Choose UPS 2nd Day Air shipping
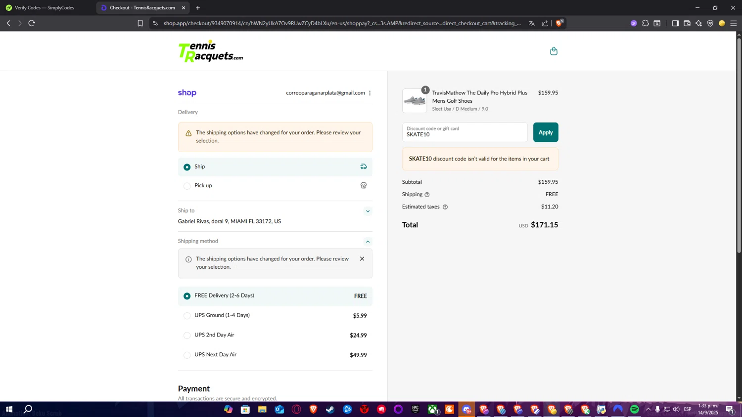 [x=275, y=335]
